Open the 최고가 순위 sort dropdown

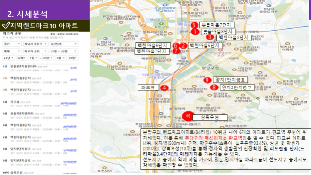pos(35,51)
